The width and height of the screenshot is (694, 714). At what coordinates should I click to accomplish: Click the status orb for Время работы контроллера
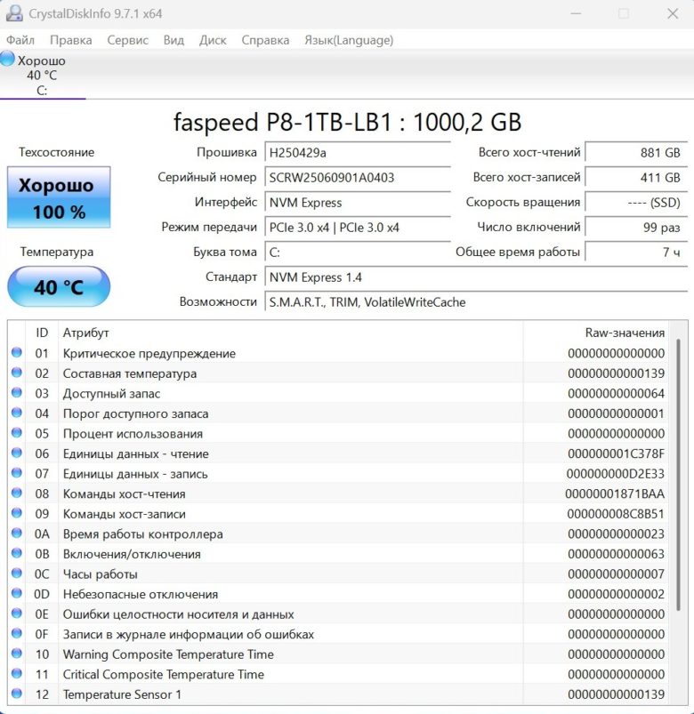pos(17,533)
